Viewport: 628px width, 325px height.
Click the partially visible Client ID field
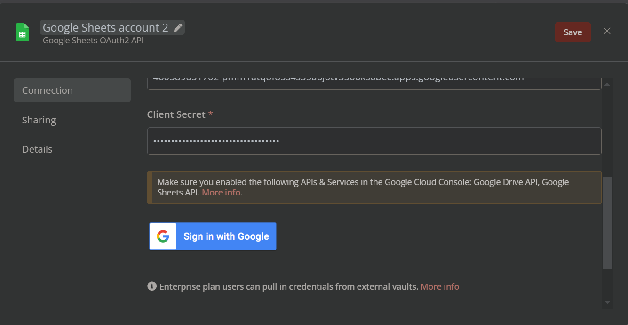[374, 83]
